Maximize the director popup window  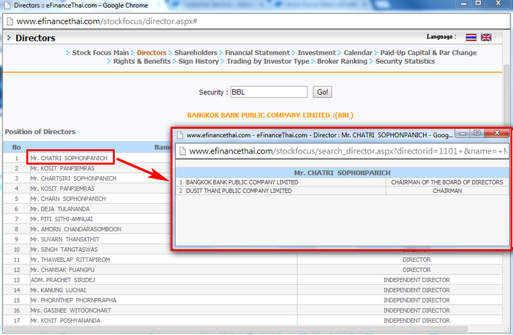click(x=477, y=133)
